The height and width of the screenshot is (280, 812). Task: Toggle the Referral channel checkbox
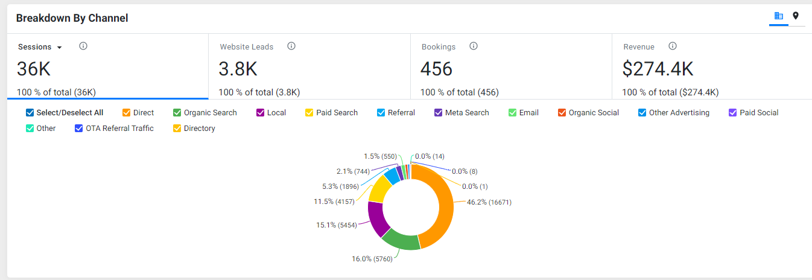coord(381,113)
